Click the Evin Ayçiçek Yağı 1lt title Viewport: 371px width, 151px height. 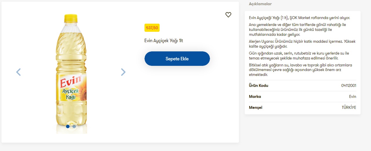click(164, 41)
